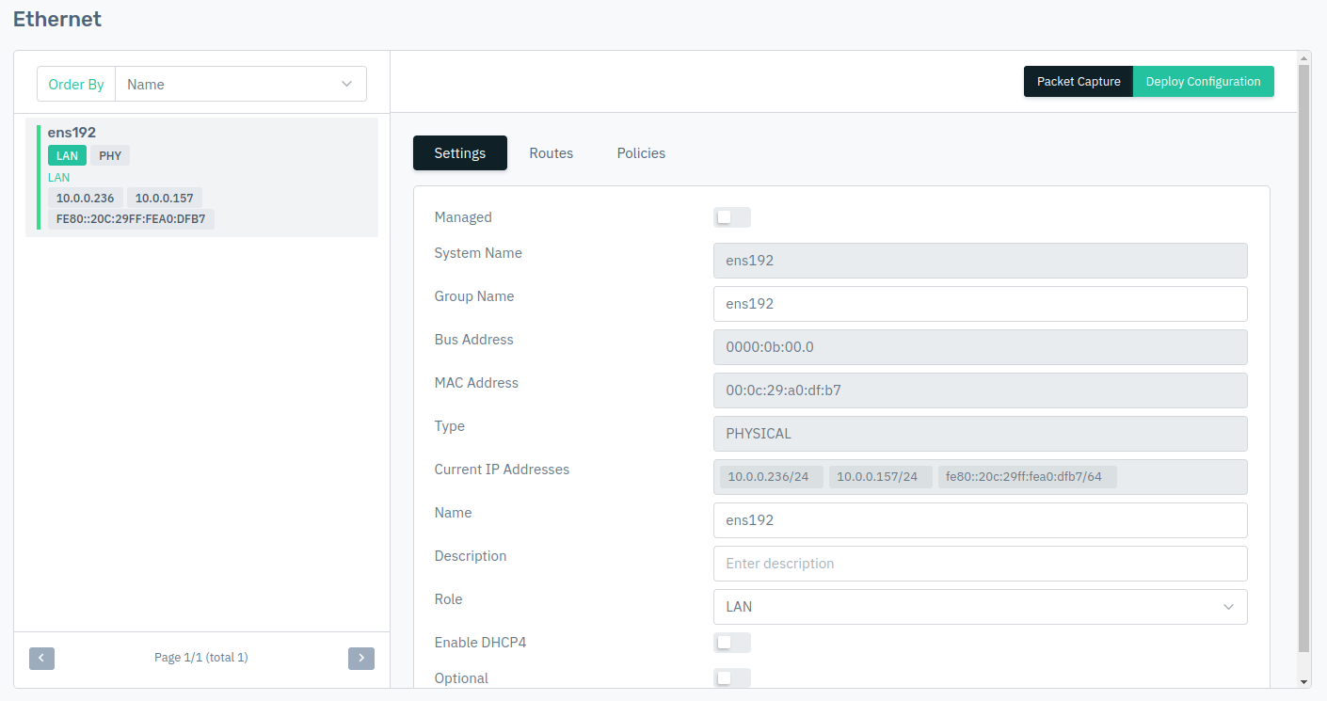Expand the Role dropdown

point(979,607)
